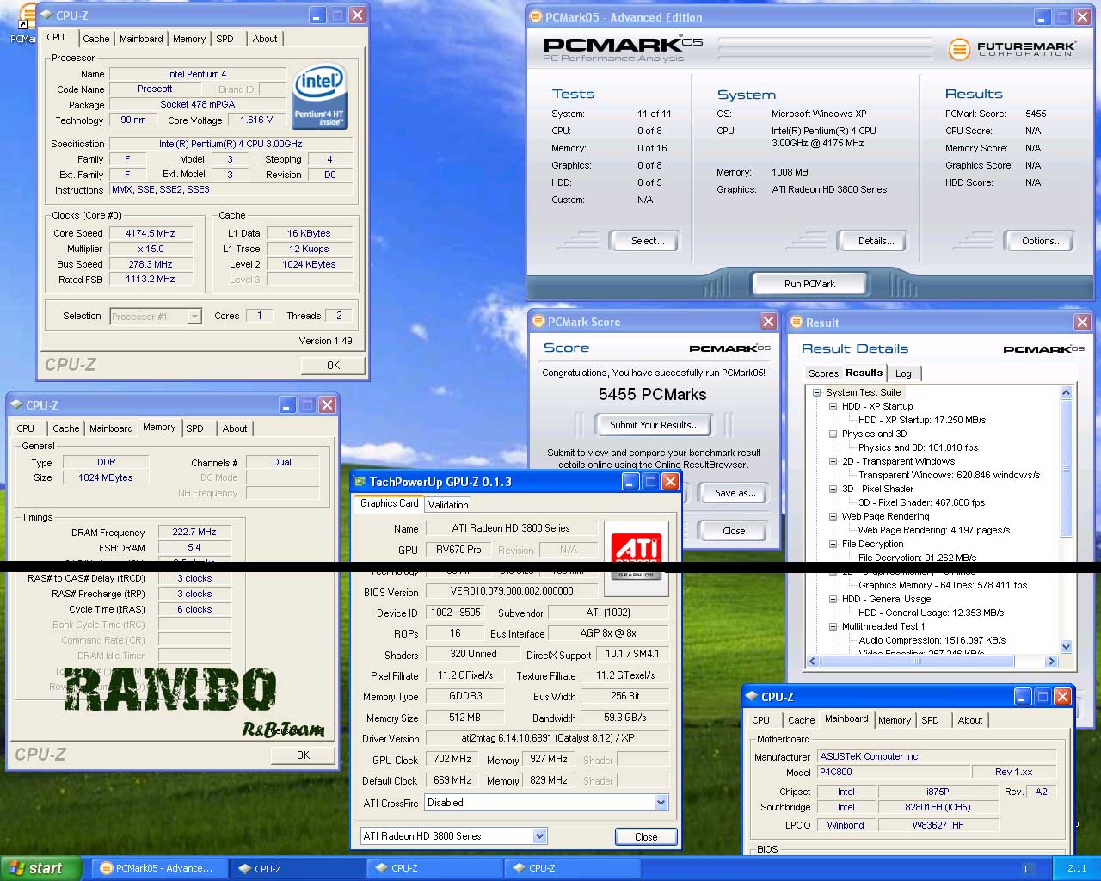Click the Futuremark Corporation logo
The width and height of the screenshot is (1101, 881).
(x=1012, y=49)
